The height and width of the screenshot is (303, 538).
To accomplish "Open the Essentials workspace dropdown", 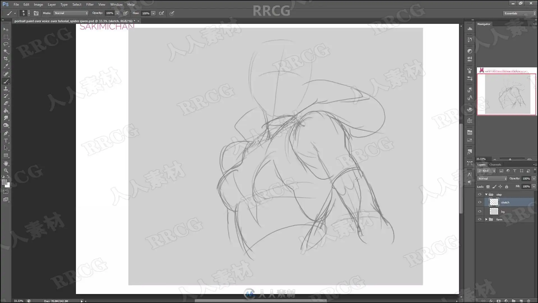I will [x=520, y=13].
